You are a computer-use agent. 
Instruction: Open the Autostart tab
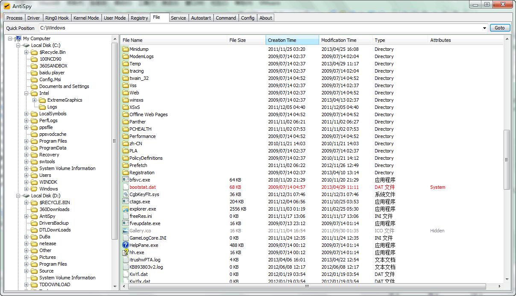(201, 18)
